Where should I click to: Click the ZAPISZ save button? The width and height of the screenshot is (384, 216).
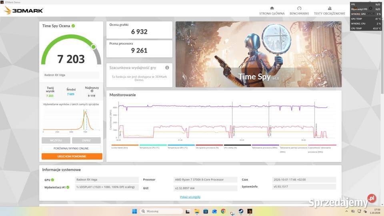tap(86, 140)
